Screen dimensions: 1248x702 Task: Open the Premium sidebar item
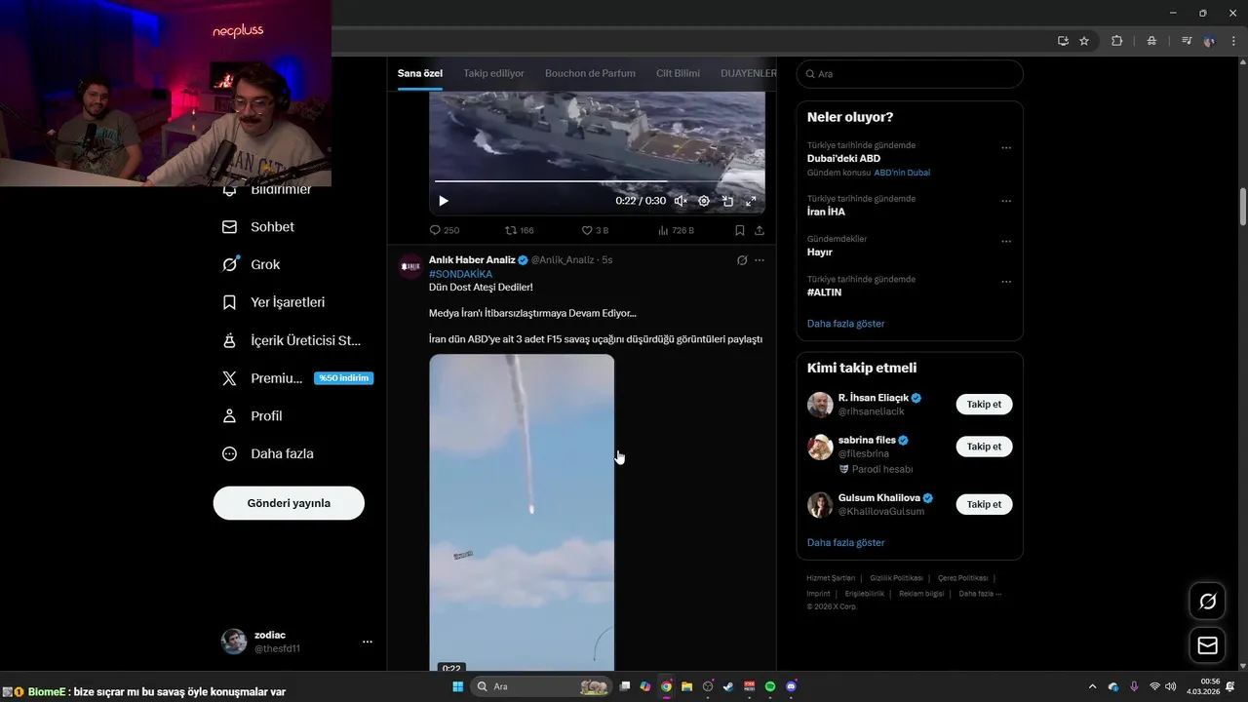pyautogui.click(x=262, y=378)
